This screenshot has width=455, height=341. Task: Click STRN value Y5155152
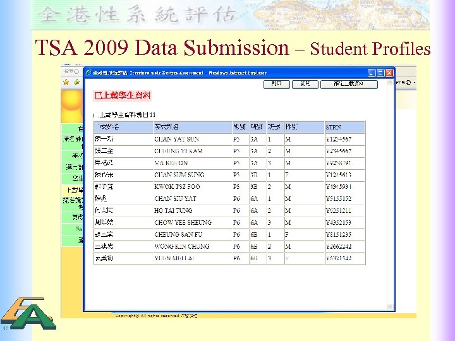click(339, 199)
